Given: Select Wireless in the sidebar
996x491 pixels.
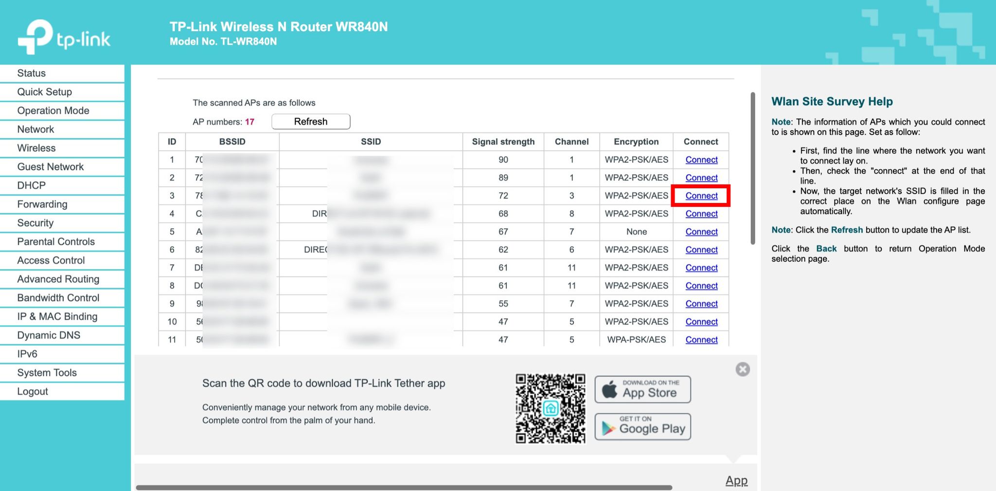Looking at the screenshot, I should point(62,148).
